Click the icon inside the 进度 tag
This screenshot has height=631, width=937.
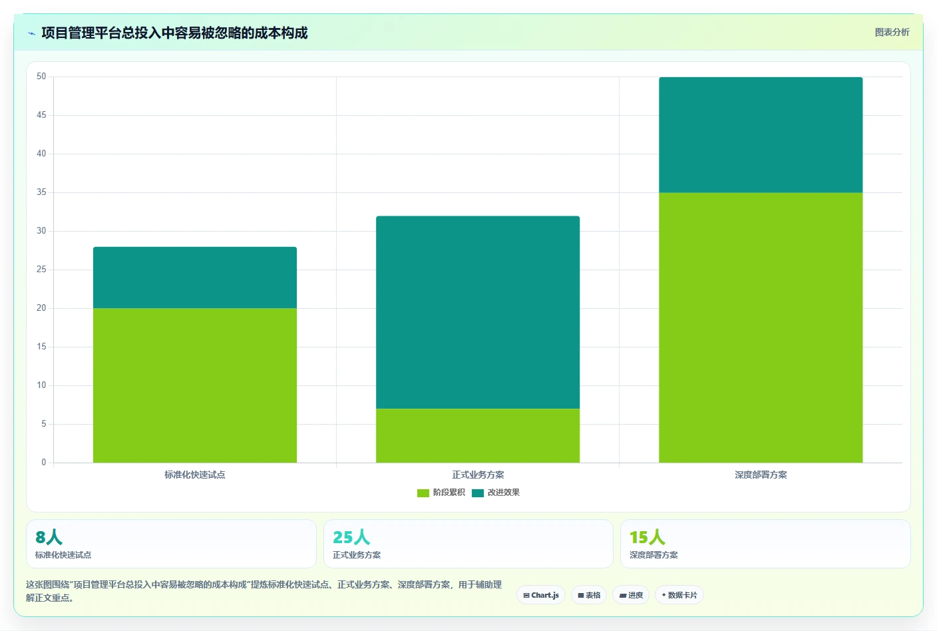click(623, 596)
